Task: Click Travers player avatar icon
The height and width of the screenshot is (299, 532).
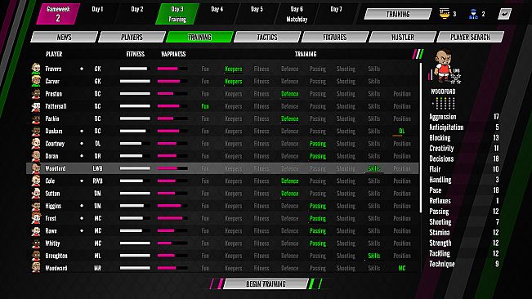Action: [x=36, y=69]
